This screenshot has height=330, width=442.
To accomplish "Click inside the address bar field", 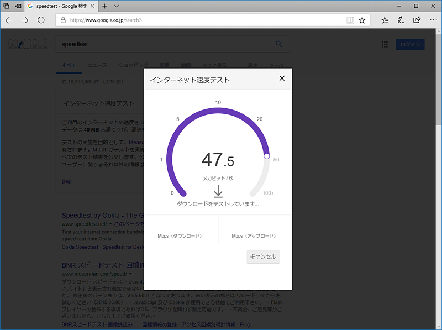I will pyautogui.click(x=166, y=20).
